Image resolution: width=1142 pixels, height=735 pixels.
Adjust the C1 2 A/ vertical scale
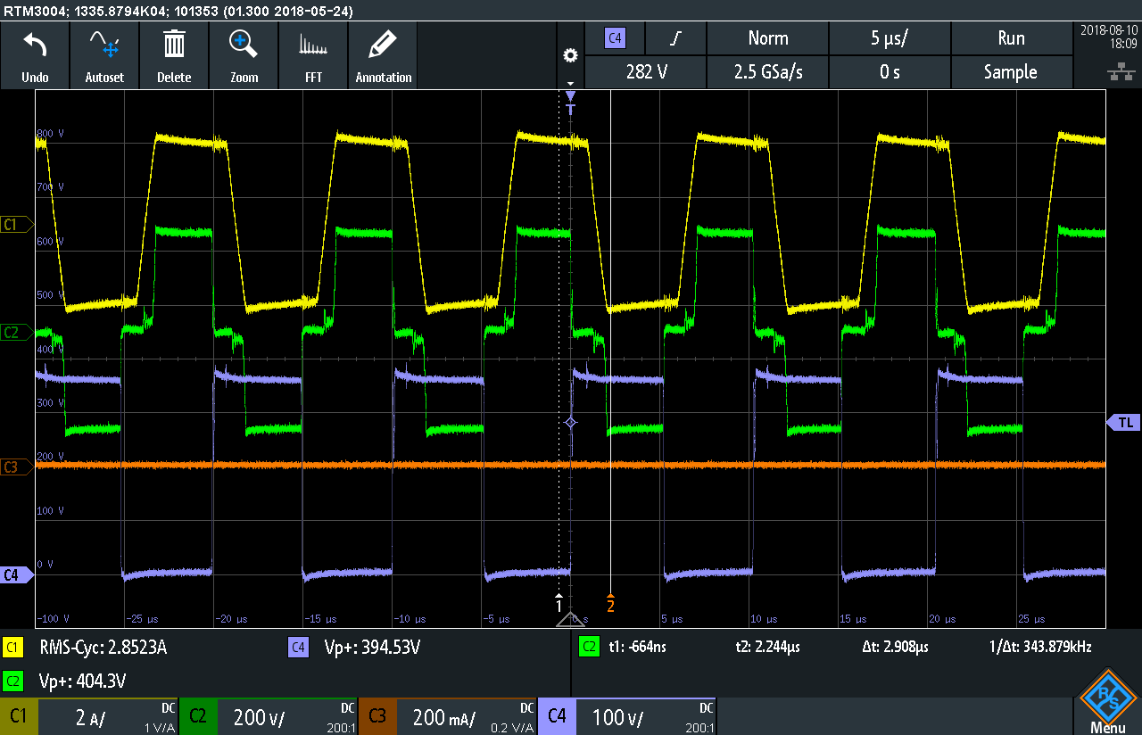[89, 717]
